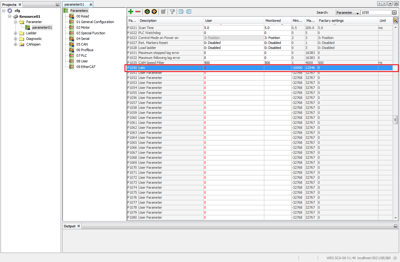Switch to the Projects tab
The height and width of the screenshot is (262, 400).
coord(9,4)
